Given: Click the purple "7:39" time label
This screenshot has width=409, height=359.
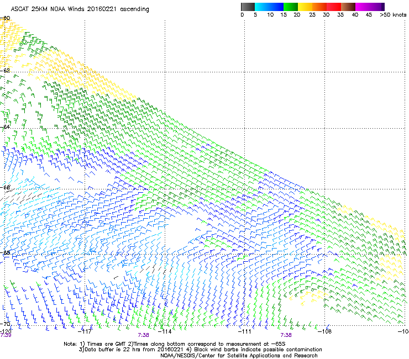Looking at the screenshot, I should pyautogui.click(x=6, y=335).
